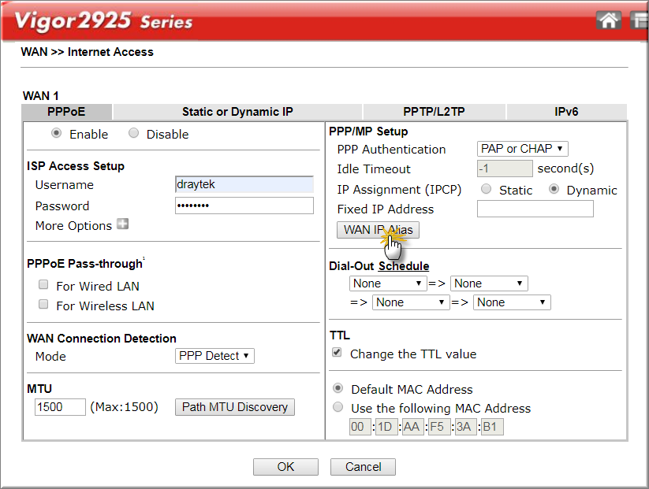Viewport: 649px width, 489px height.
Task: Uncheck Change the TTL value
Action: (x=337, y=352)
